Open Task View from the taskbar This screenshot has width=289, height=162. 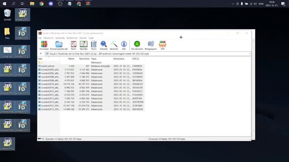pos(22,4)
